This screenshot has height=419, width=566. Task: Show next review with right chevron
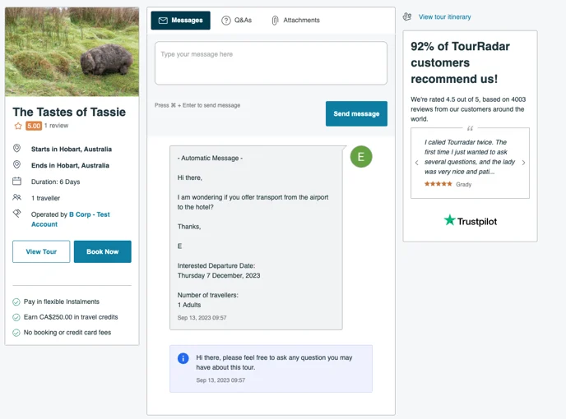(523, 163)
